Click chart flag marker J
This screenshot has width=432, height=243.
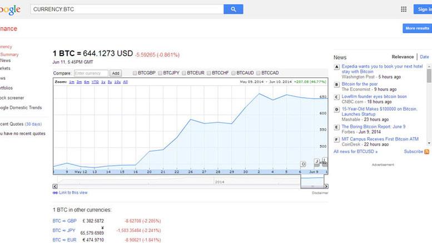pos(317,162)
